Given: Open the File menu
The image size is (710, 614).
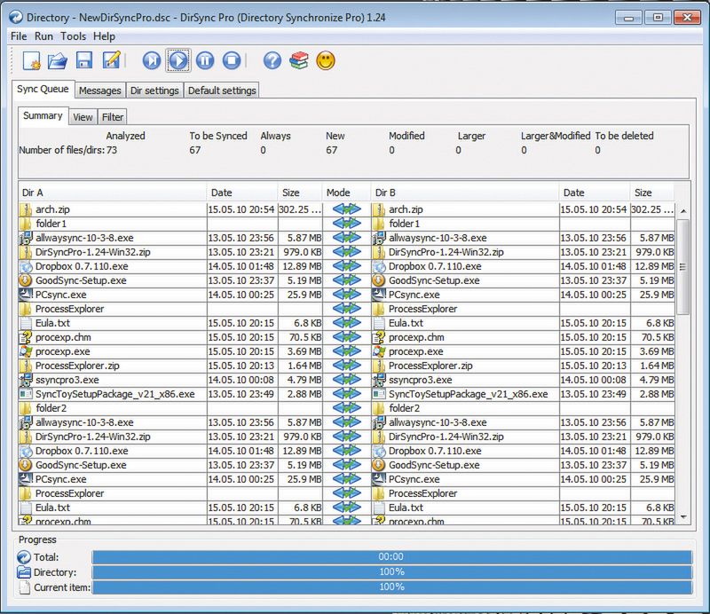Looking at the screenshot, I should click(19, 36).
